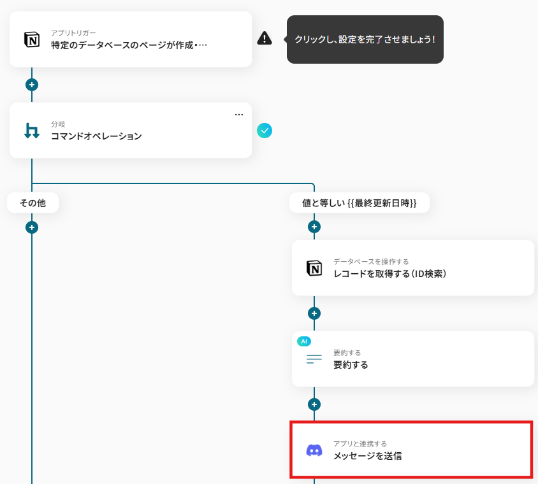Select the その他 branch label
The height and width of the screenshot is (484, 538).
pyautogui.click(x=33, y=203)
